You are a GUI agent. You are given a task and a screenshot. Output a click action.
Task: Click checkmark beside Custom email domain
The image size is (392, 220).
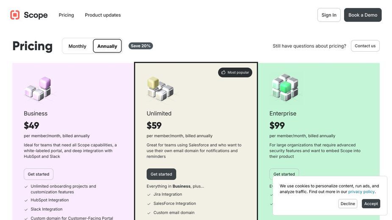click(x=149, y=213)
